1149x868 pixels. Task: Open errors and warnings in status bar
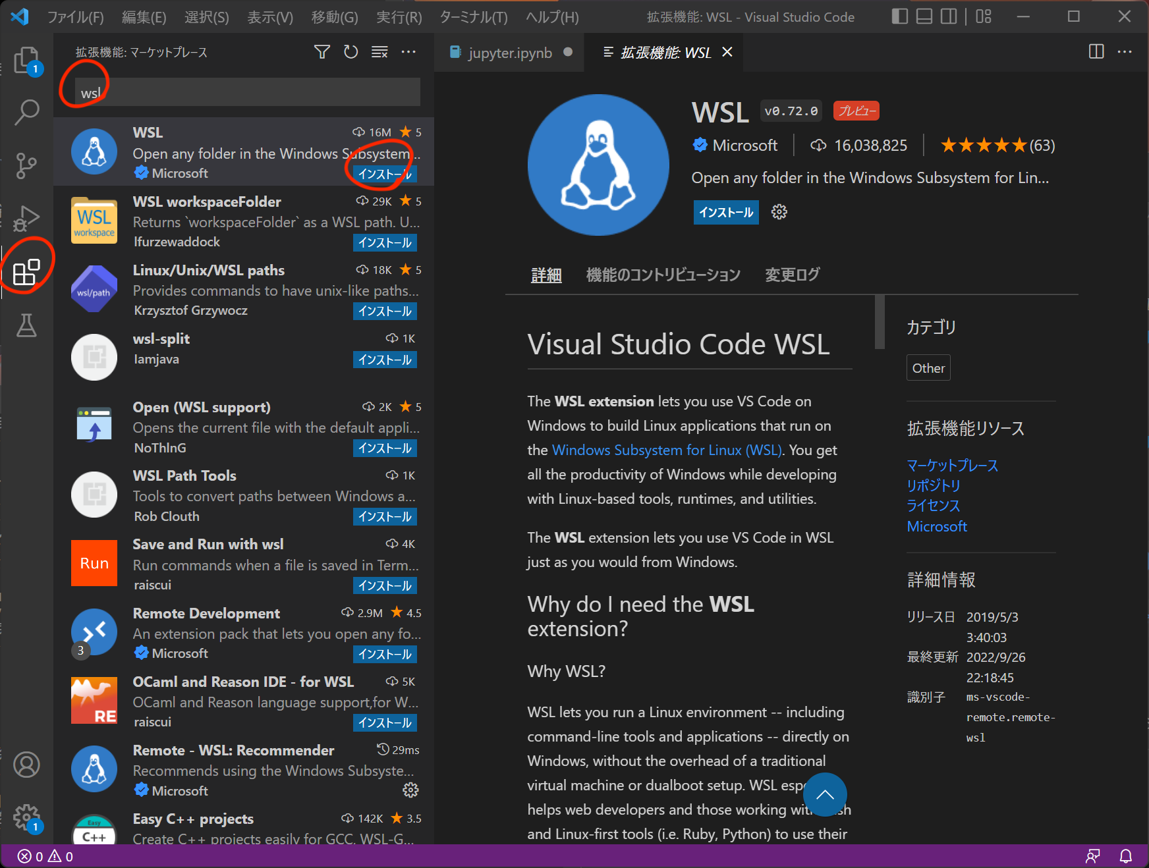[45, 856]
